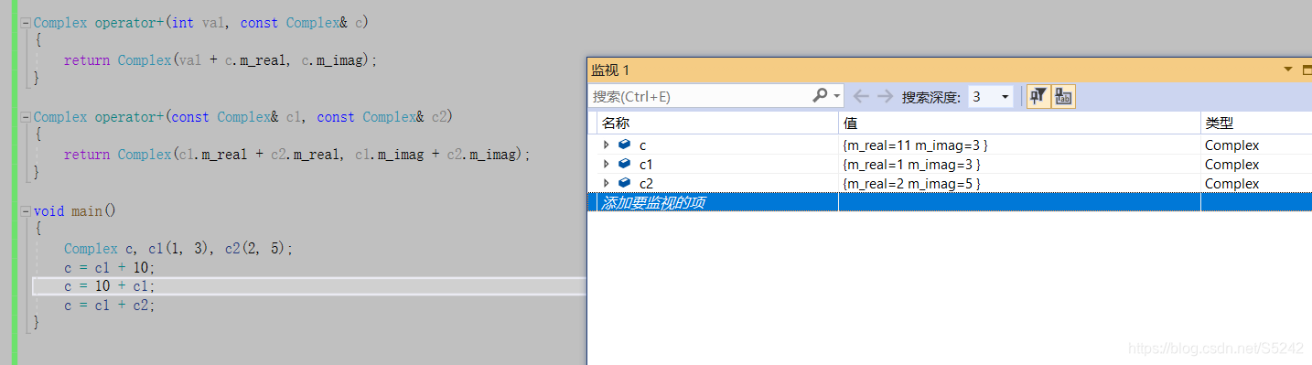The height and width of the screenshot is (365, 1312).
Task: Click value {m_real=11 m_imag=3 }
Action: click(x=914, y=145)
